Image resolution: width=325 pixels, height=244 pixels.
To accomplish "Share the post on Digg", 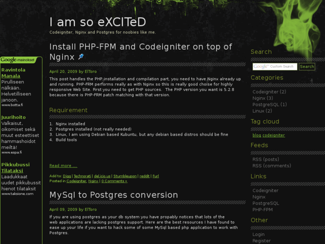I will [67, 176].
